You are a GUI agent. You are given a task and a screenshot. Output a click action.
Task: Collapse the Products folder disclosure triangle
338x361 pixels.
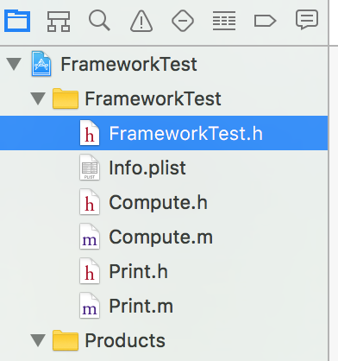[x=38, y=340]
